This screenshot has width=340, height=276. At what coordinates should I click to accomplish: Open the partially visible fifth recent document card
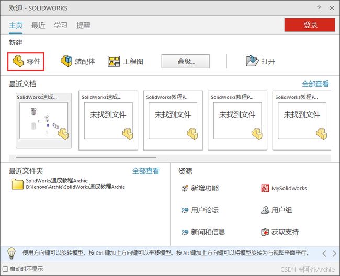tap(302, 120)
